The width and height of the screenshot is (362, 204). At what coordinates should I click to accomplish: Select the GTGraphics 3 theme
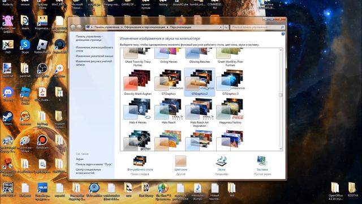pos(230,82)
